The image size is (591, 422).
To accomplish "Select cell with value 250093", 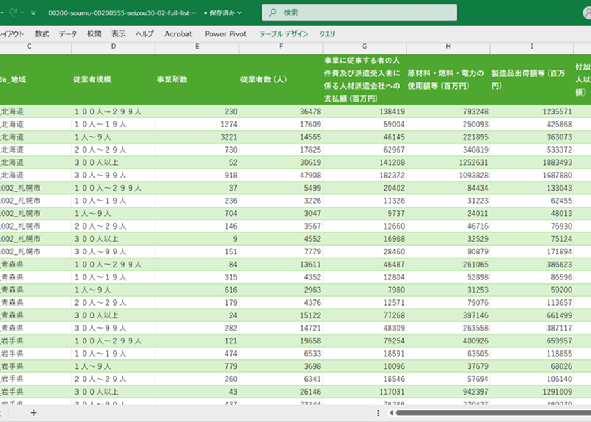I will (448, 124).
